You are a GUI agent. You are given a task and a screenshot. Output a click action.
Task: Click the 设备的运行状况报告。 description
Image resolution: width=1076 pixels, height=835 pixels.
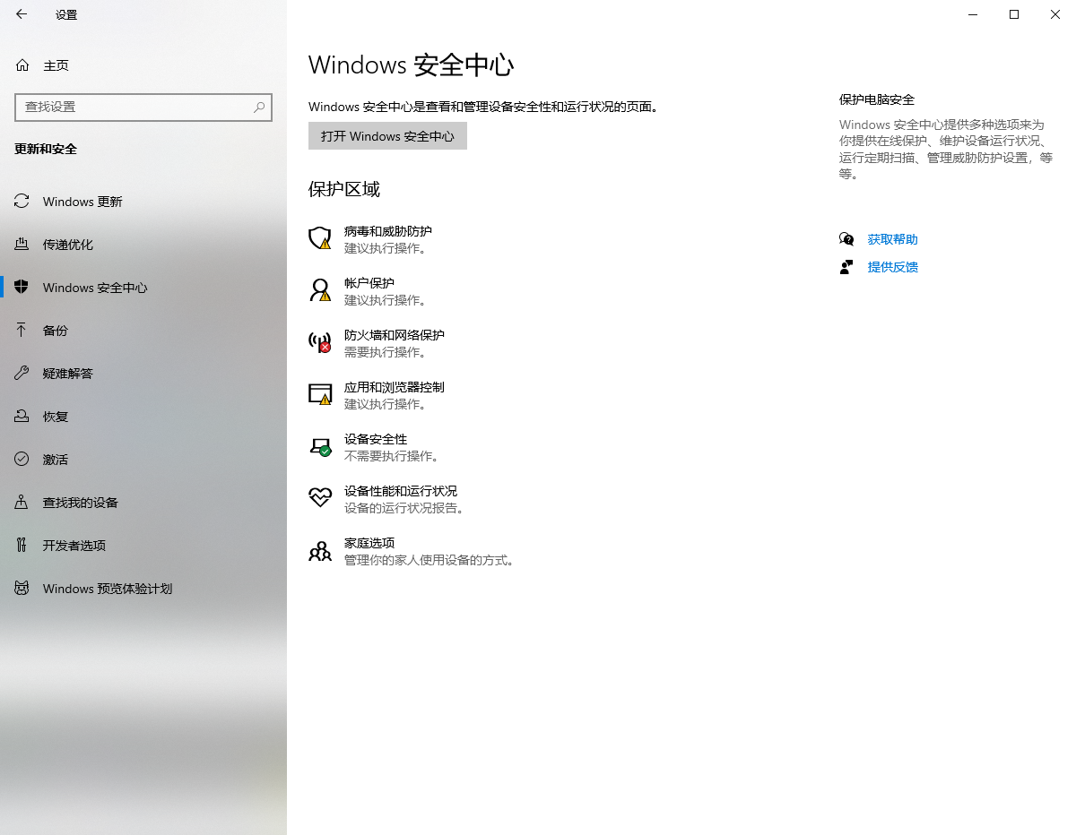tap(404, 508)
